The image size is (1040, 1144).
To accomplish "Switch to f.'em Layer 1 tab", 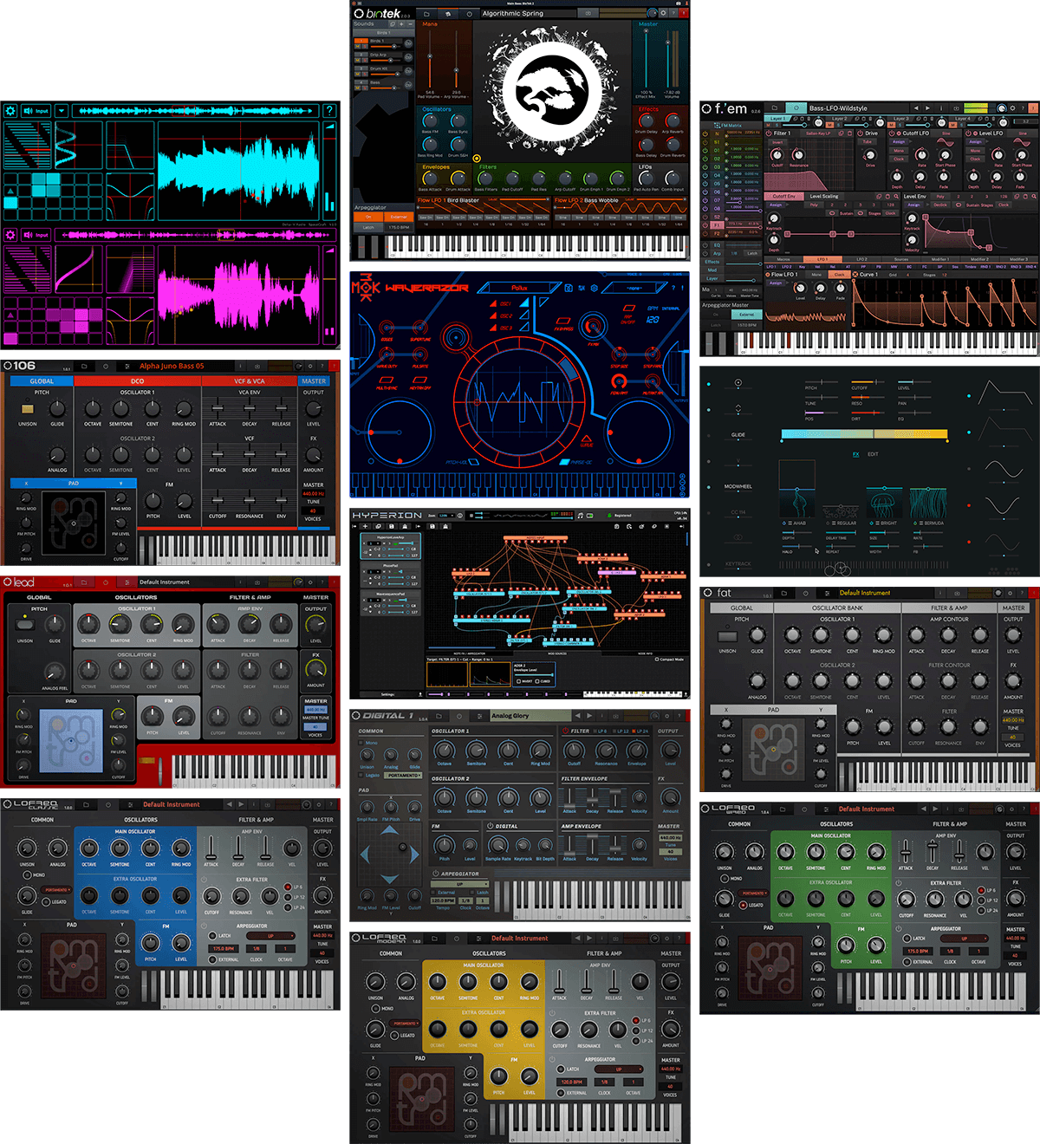I will [x=777, y=119].
